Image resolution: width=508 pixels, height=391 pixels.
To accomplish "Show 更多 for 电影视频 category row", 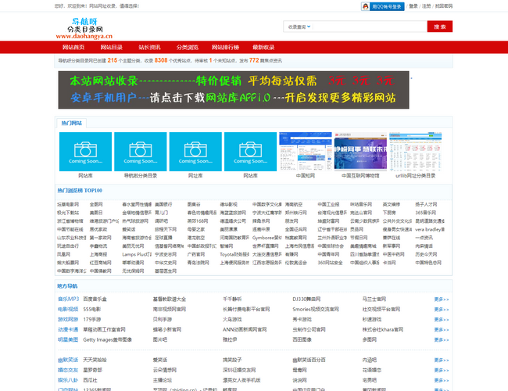I will [x=442, y=309].
